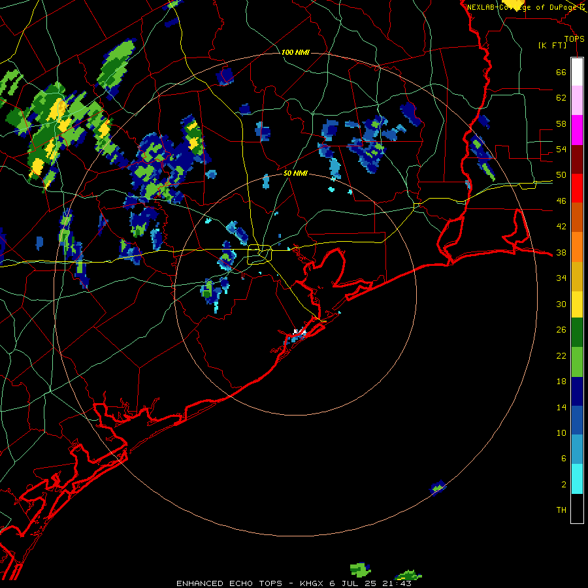Click the '26' legend label
Screen dimensions: 588x588
(x=561, y=330)
